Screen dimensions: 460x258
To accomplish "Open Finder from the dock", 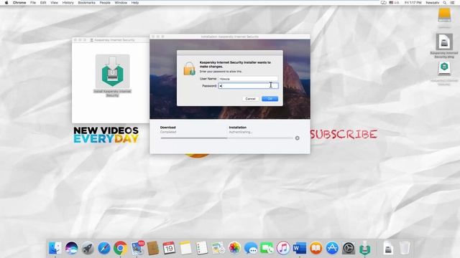I will coord(55,248).
